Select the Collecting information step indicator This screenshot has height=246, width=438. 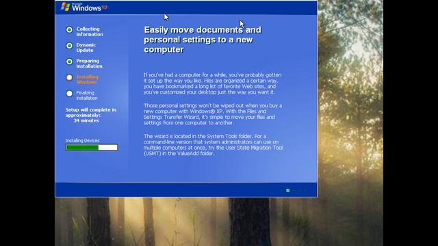tap(69, 29)
